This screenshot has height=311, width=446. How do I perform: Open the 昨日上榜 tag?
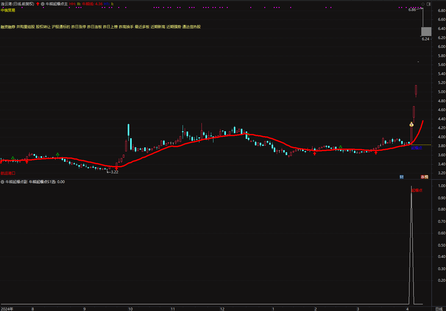110,27
